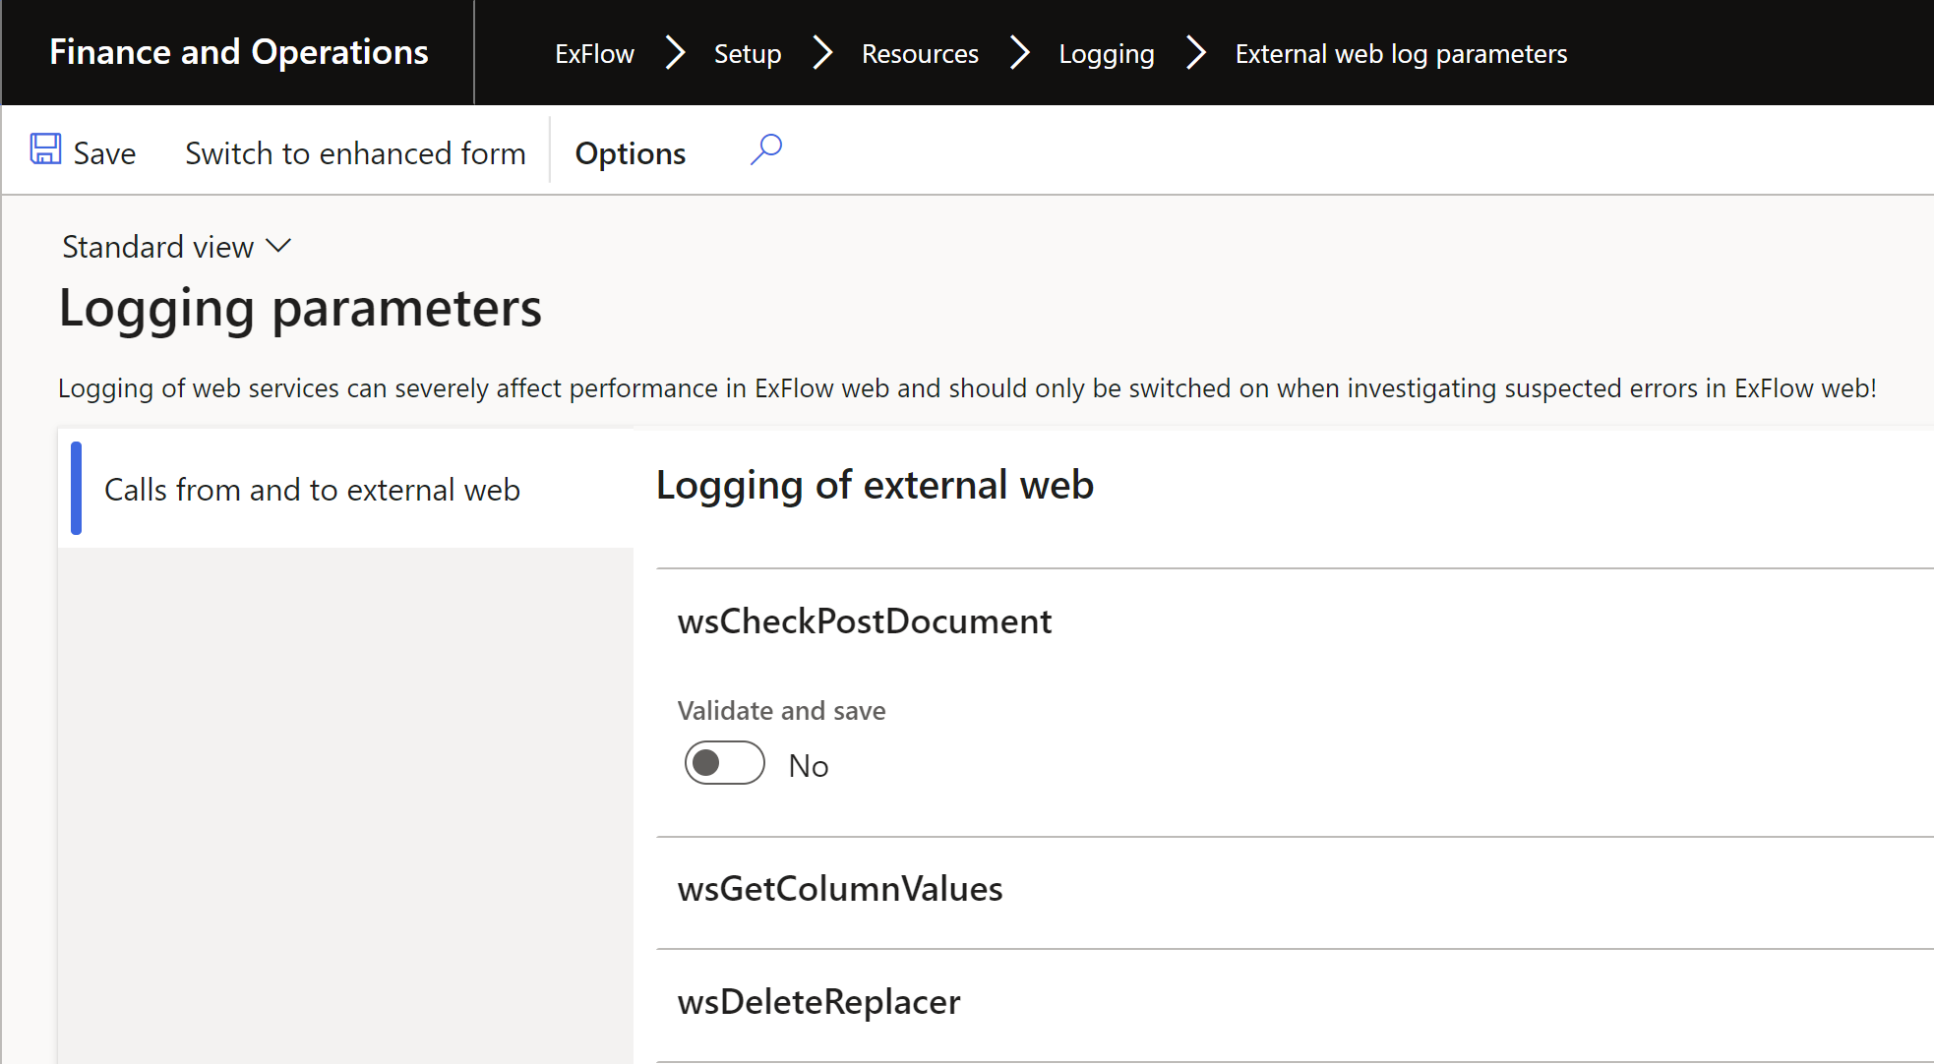Click the No value next to toggle
1934x1064 pixels.
point(809,765)
